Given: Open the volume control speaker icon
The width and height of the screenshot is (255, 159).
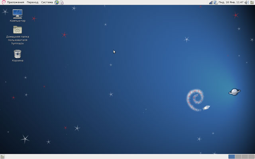Looking at the screenshot, I should 247,2.
